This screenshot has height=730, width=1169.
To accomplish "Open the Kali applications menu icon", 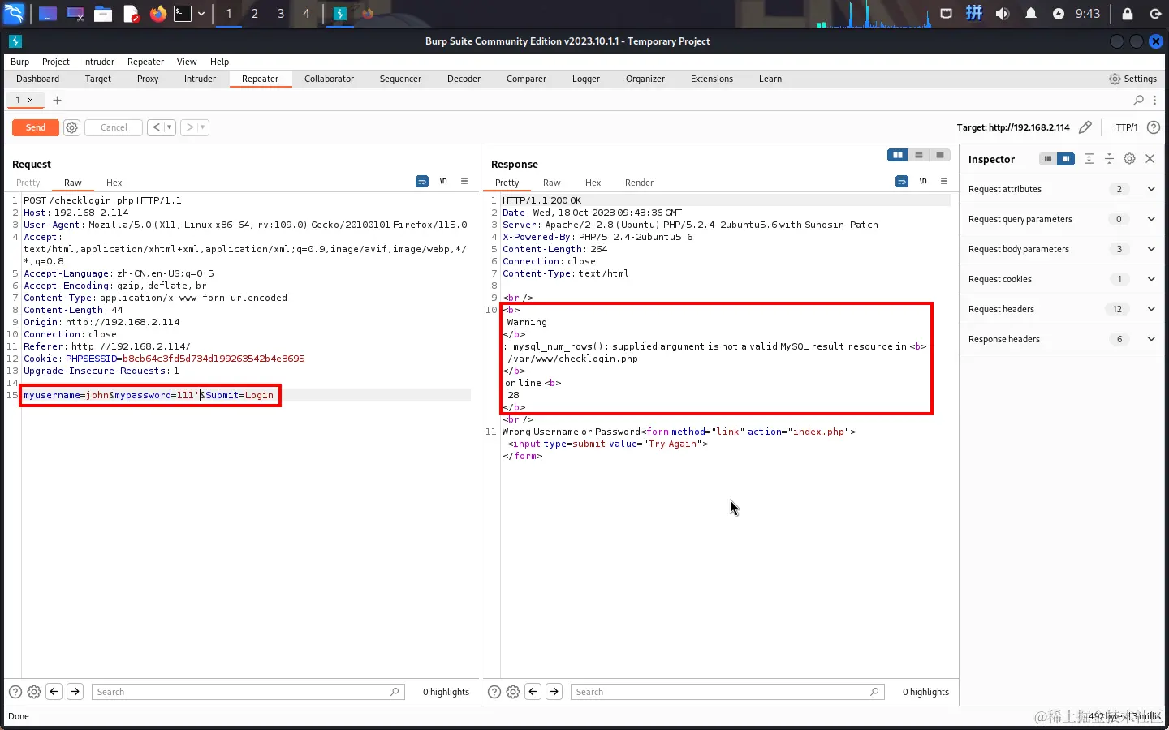I will (15, 13).
